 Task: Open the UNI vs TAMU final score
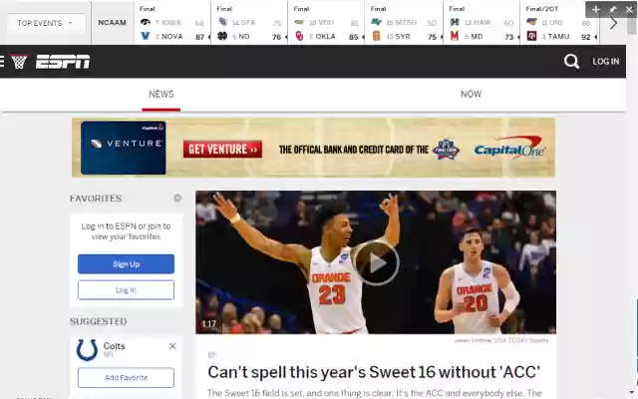click(559, 23)
